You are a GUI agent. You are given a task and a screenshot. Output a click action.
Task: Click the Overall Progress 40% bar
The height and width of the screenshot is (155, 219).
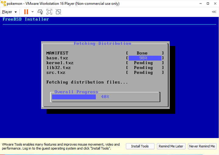pyautogui.click(x=105, y=97)
